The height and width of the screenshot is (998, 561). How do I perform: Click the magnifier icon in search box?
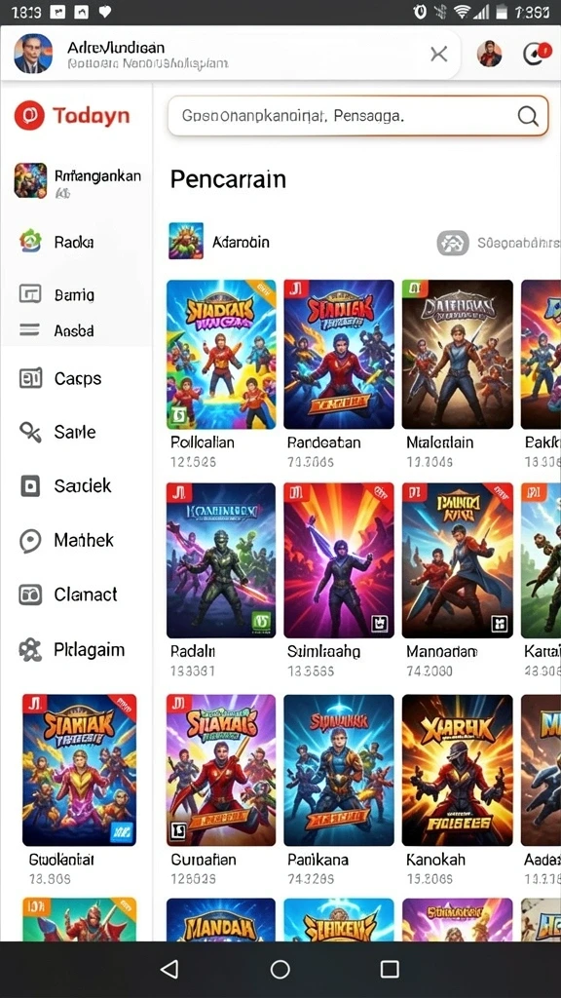point(528,116)
